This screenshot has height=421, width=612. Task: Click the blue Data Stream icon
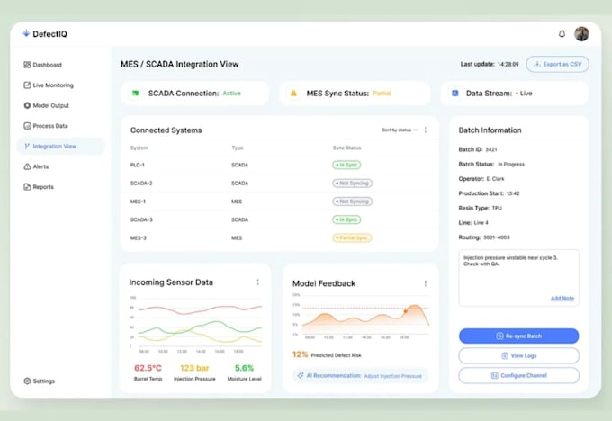[x=455, y=94]
